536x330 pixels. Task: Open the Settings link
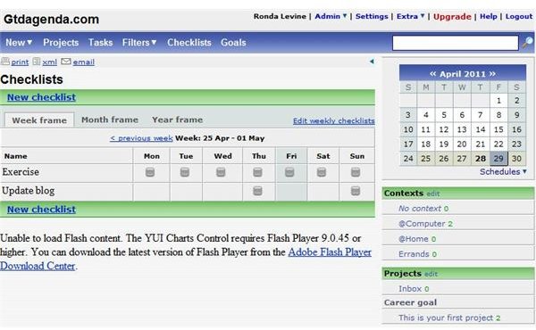[x=372, y=16]
